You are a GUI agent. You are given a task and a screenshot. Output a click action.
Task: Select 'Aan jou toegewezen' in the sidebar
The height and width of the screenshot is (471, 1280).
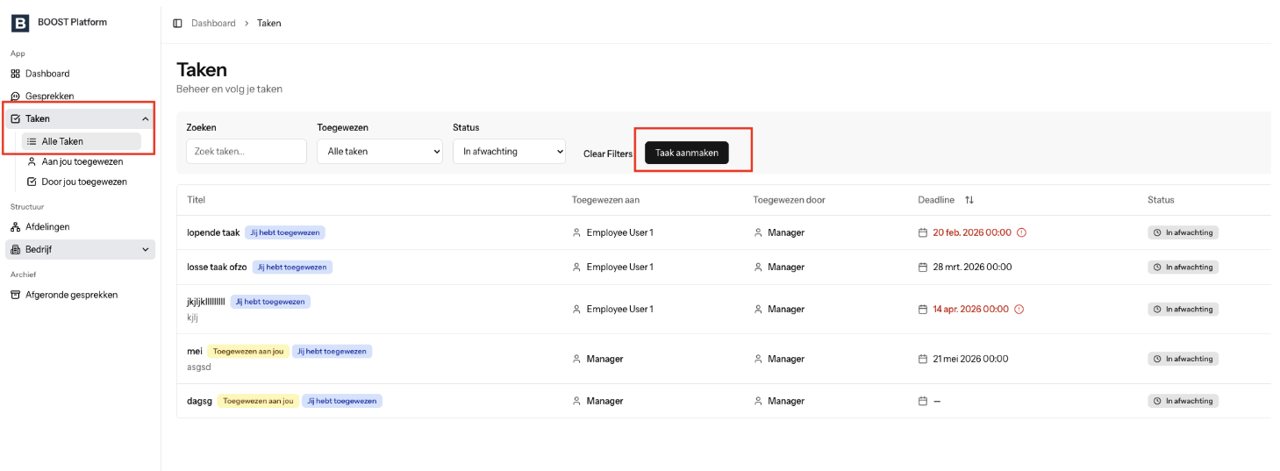pyautogui.click(x=82, y=161)
